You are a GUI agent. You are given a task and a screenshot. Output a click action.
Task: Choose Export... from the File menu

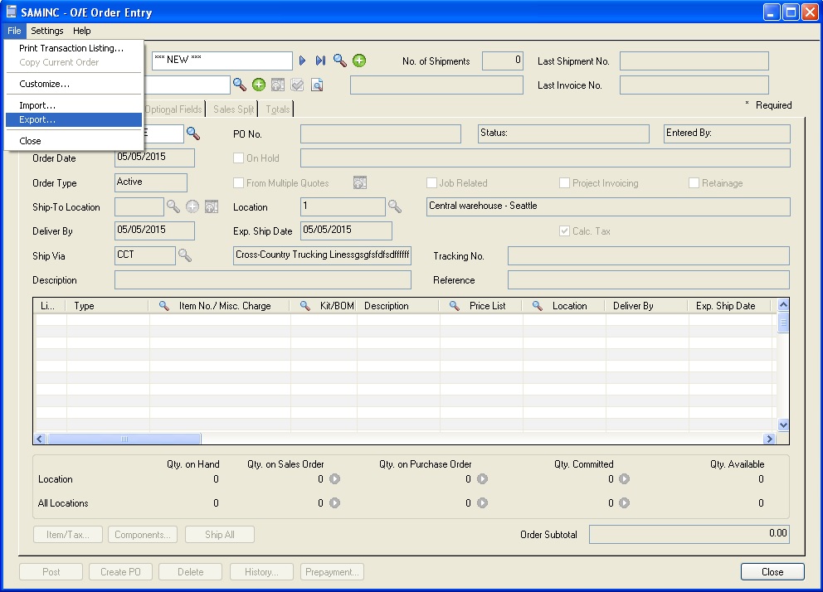(x=38, y=120)
